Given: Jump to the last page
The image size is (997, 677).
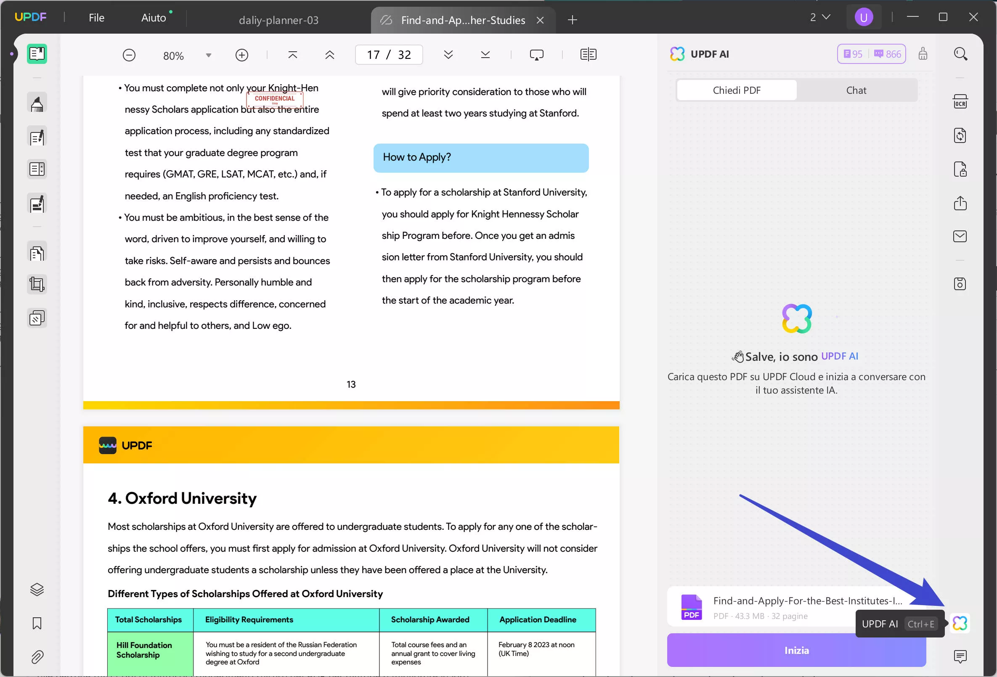Looking at the screenshot, I should pyautogui.click(x=485, y=55).
